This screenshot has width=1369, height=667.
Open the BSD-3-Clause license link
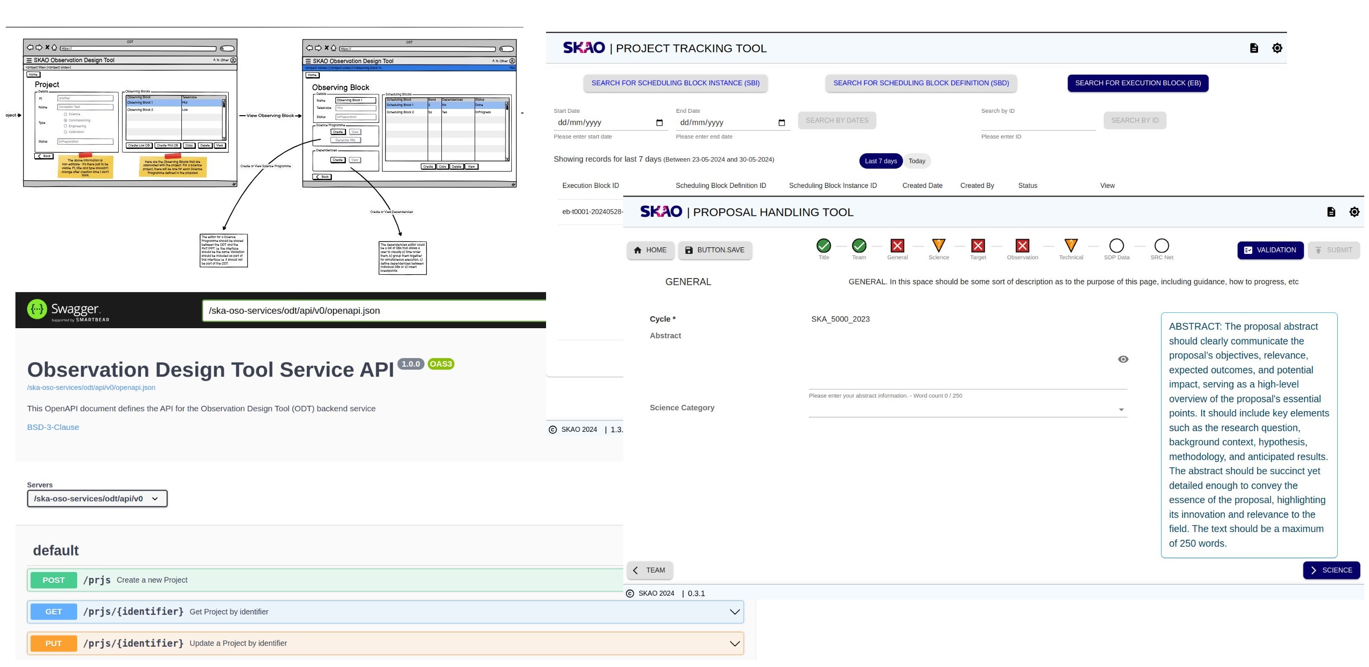(53, 427)
